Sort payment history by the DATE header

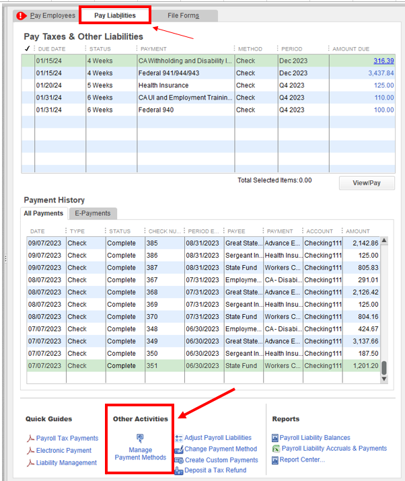coord(38,231)
